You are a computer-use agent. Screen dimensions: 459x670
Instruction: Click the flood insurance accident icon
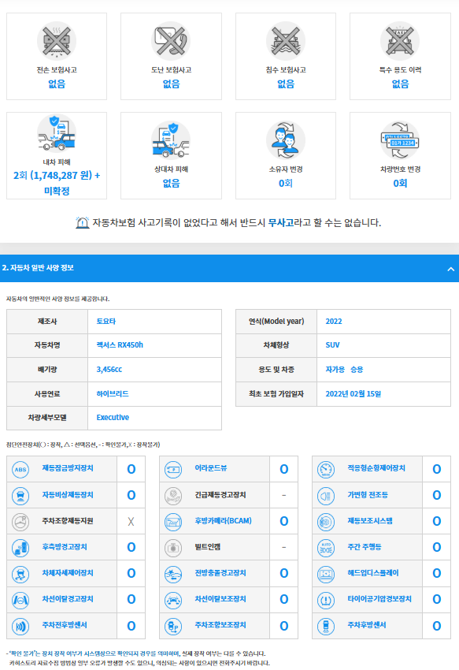[x=286, y=41]
